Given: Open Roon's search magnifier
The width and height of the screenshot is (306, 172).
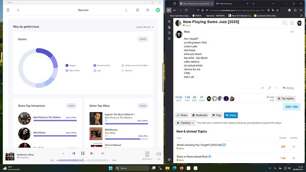Looking at the screenshot, I should [148, 10].
